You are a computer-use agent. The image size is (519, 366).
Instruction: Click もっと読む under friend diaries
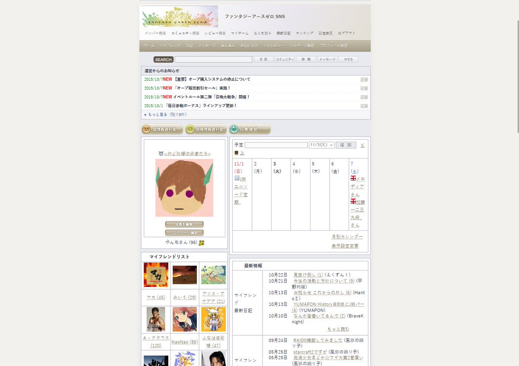(338, 329)
